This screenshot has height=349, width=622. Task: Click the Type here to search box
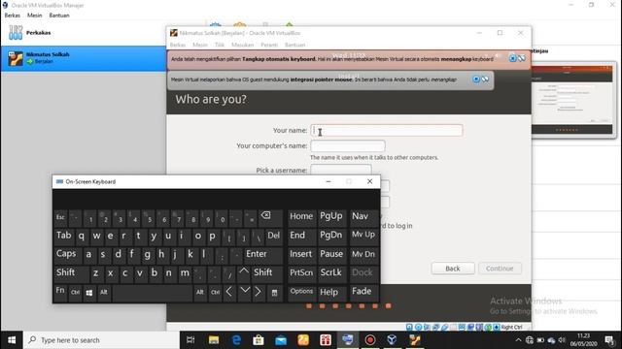[x=101, y=340]
